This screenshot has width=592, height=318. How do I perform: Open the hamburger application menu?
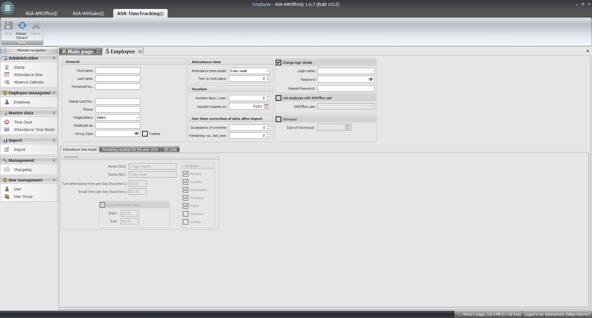[x=8, y=8]
